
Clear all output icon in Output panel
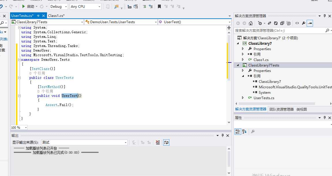[x=158, y=142]
